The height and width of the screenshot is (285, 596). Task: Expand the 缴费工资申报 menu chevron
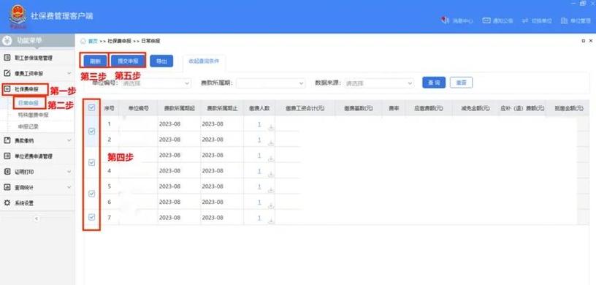coord(69,73)
